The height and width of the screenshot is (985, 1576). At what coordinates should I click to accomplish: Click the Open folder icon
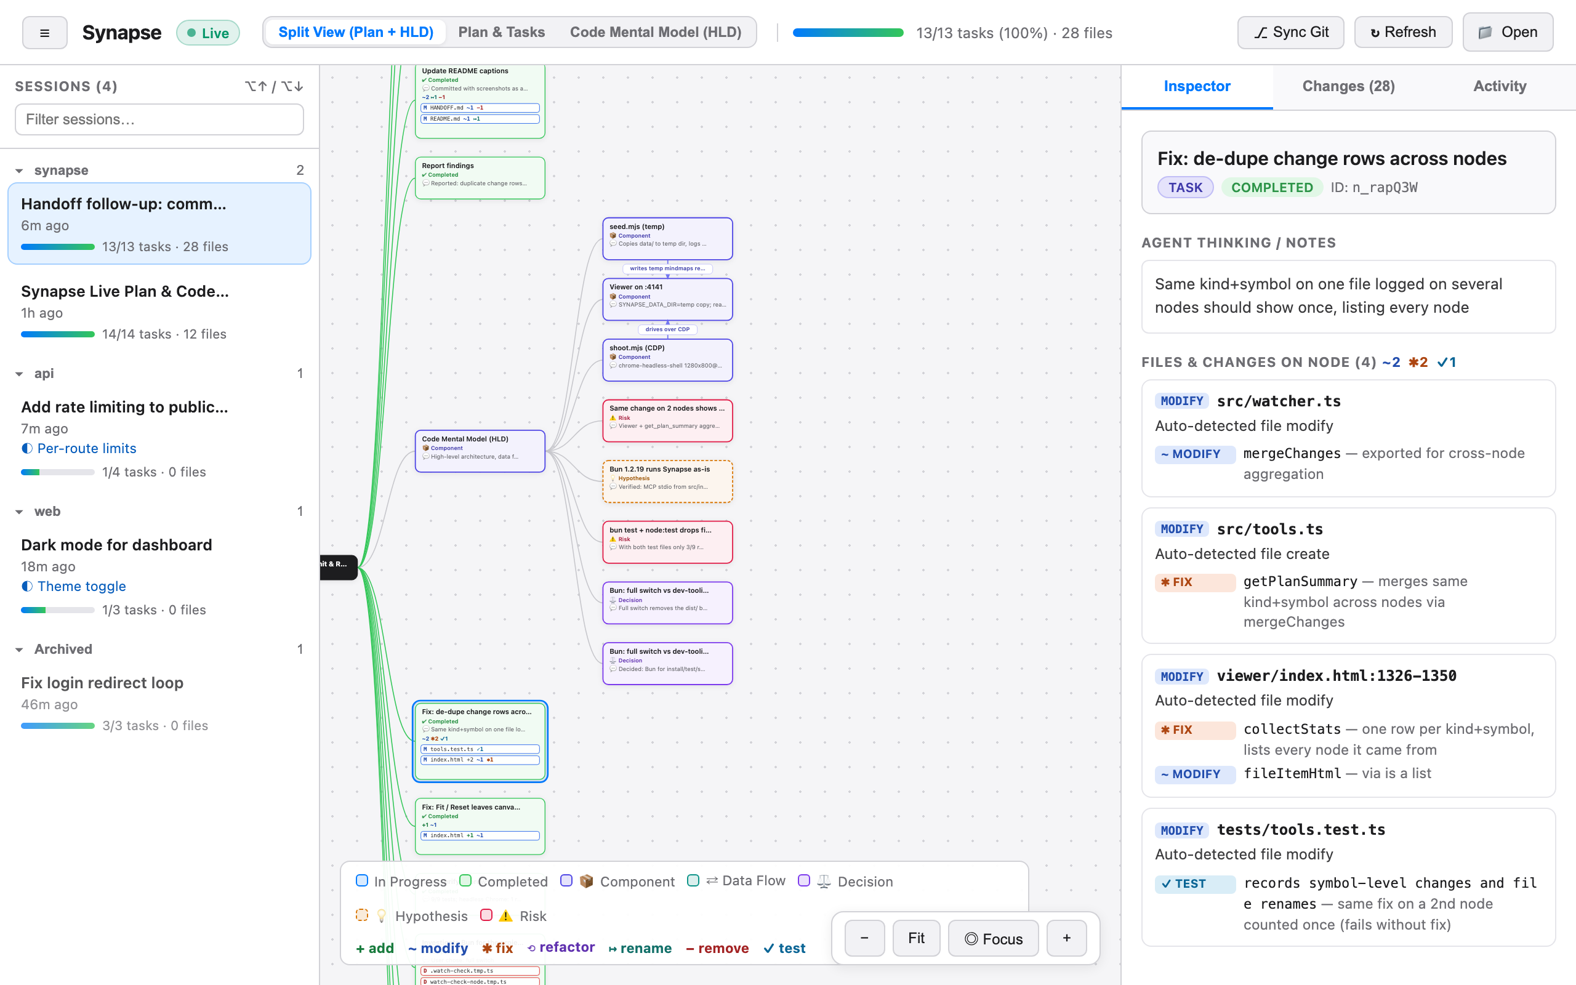(1486, 33)
